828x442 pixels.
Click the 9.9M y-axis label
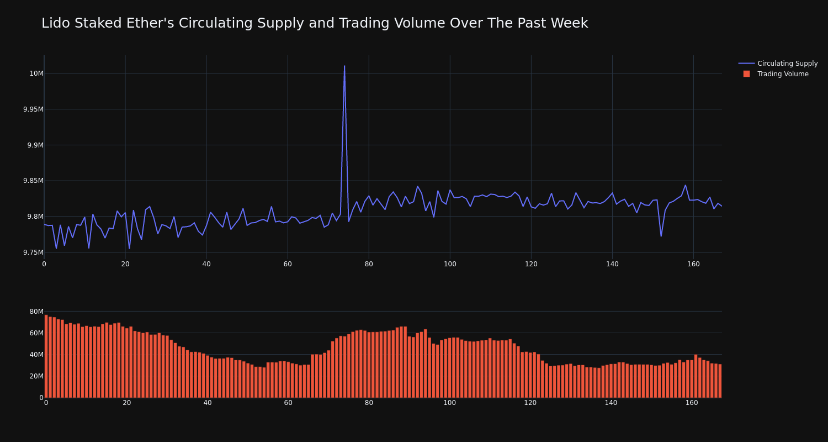(x=35, y=145)
